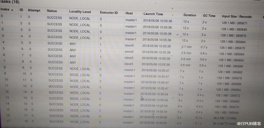The image size is (264, 128).
Task: Click launch time 10:05:54 in index 15 row
Action: (x=154, y=111)
